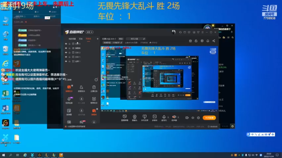Screen dimensions: 282x158
Task: Open the hamburger menu in title bar
Action: 202,32
